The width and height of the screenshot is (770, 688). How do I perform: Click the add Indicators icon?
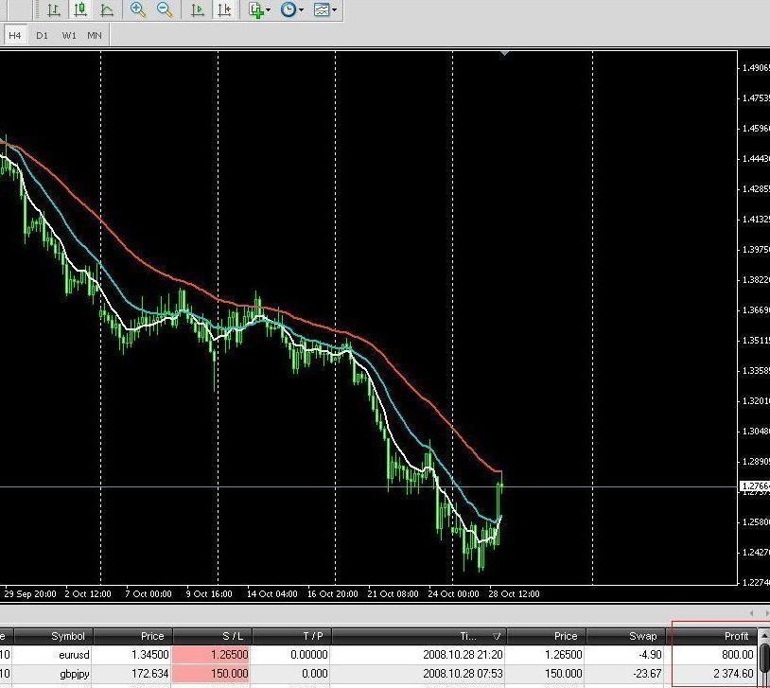coord(255,10)
